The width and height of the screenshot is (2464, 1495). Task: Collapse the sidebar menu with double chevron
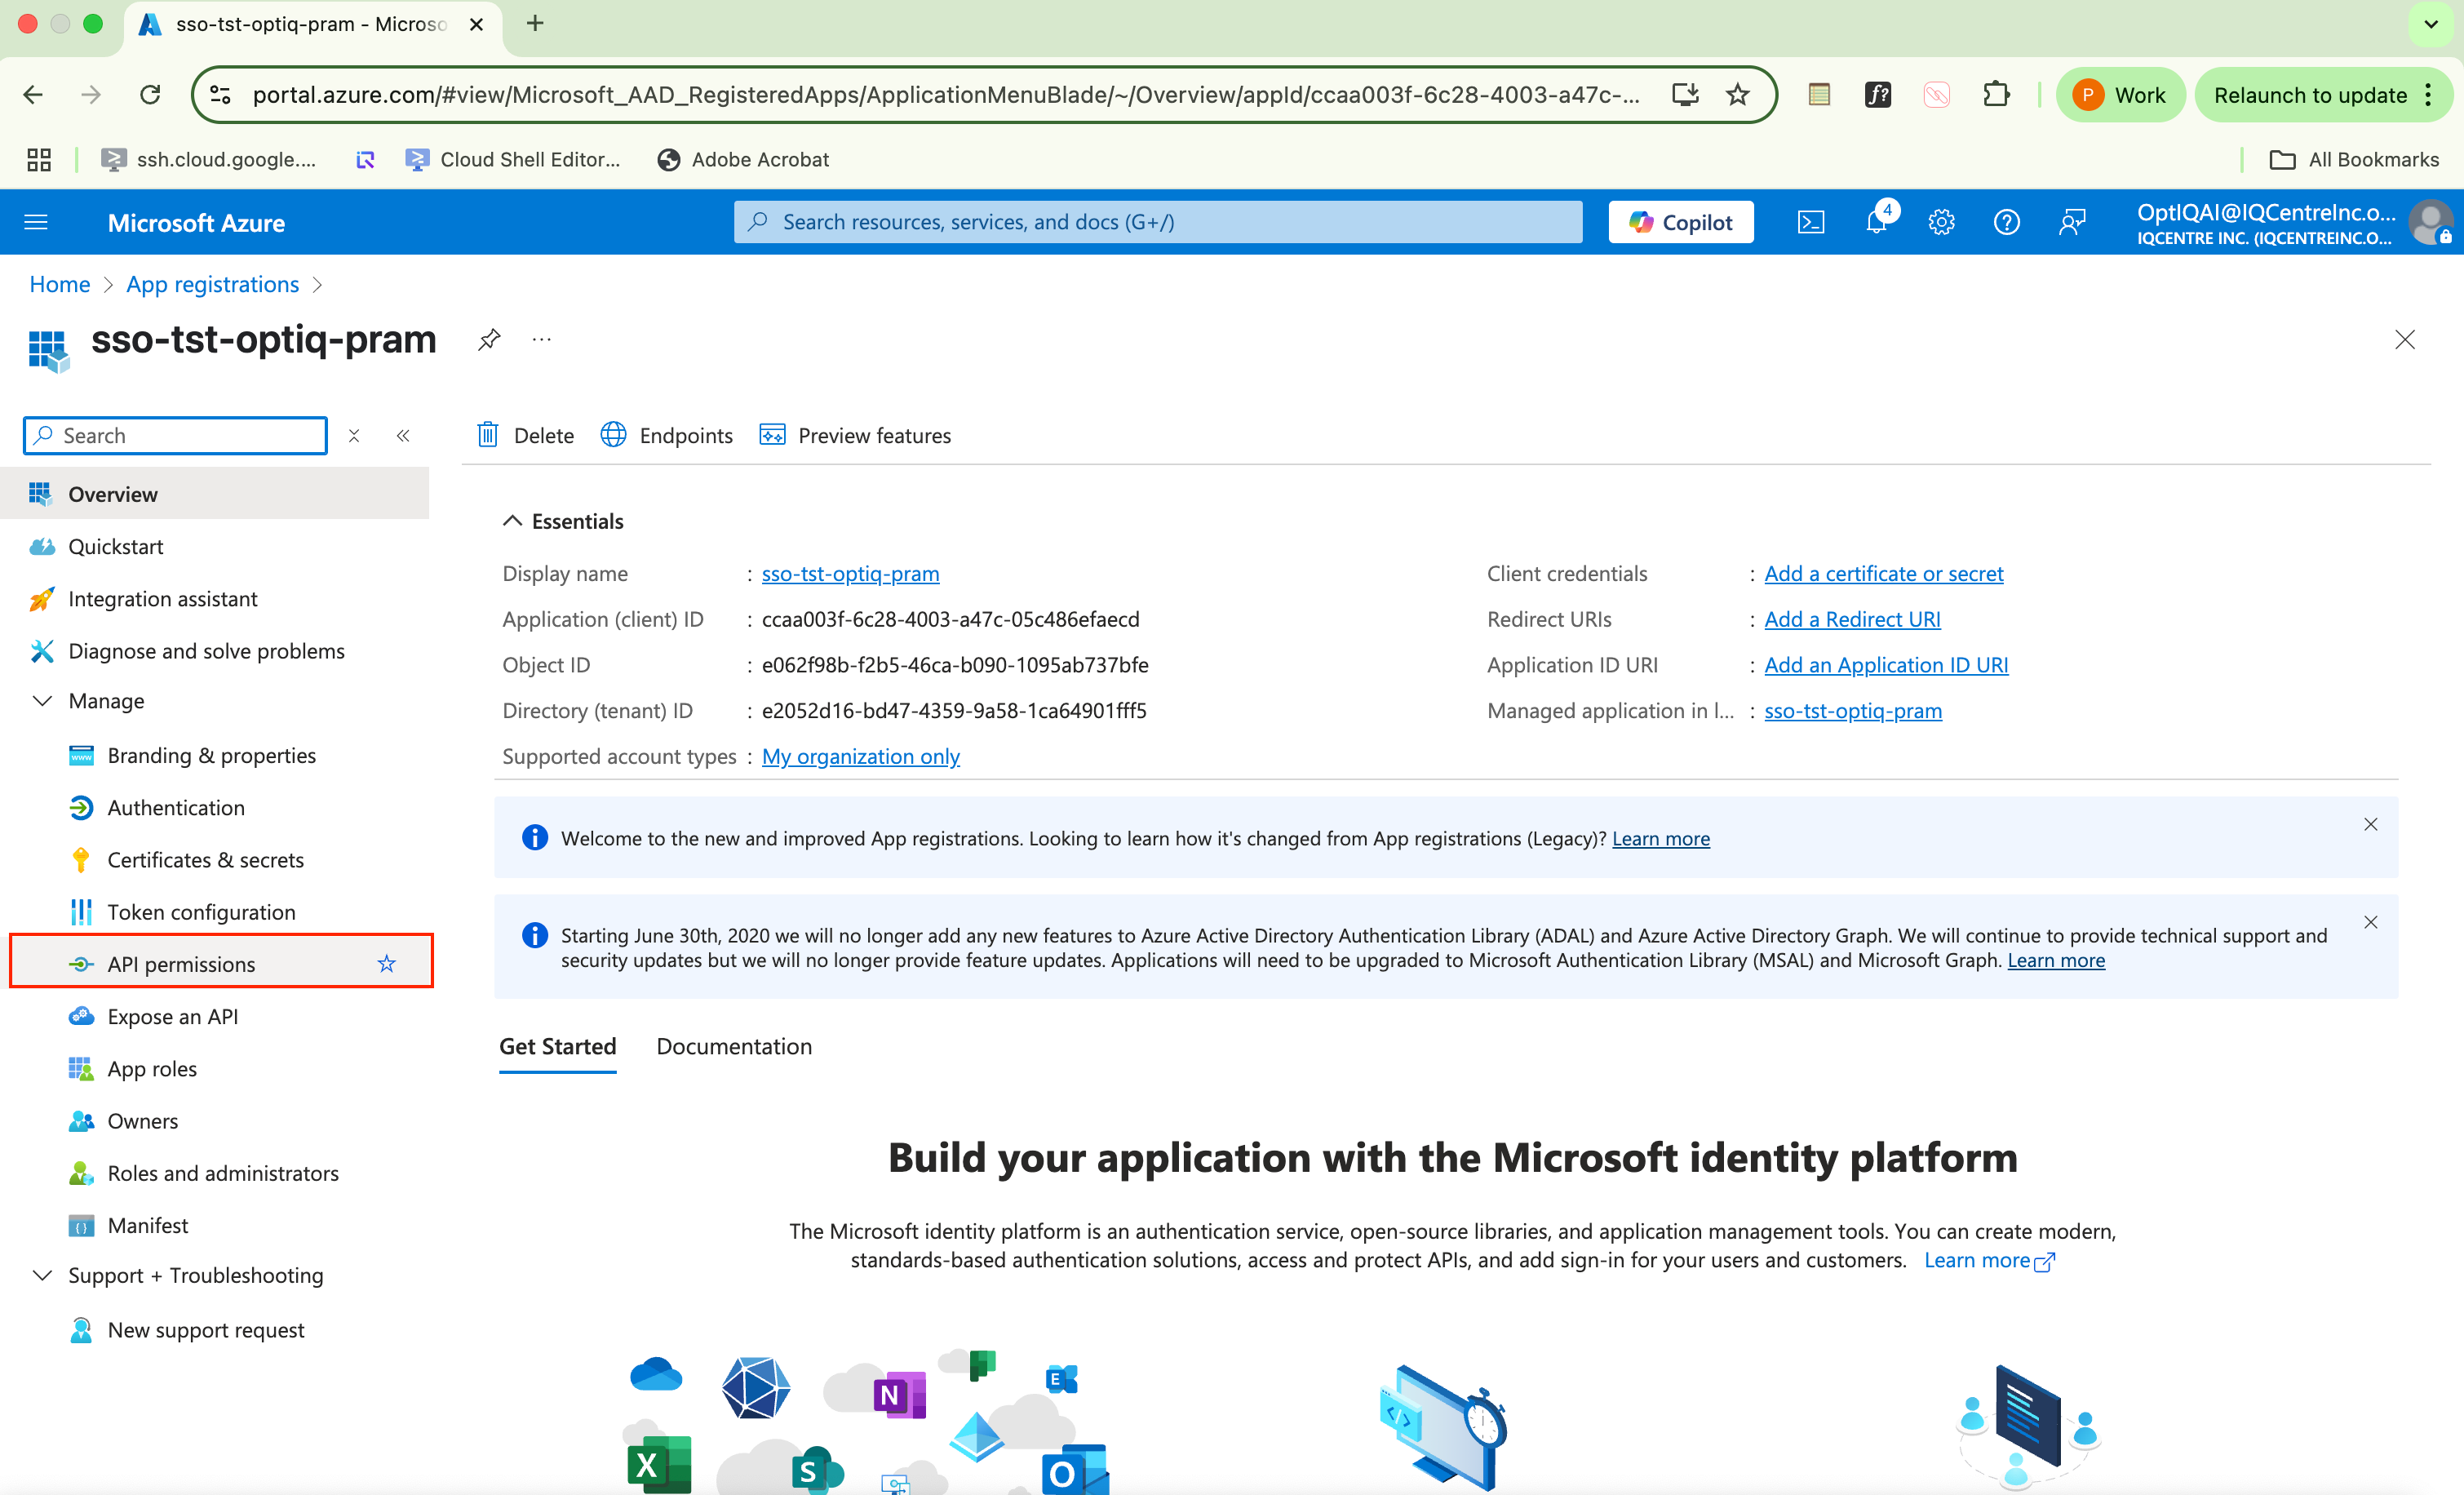403,436
